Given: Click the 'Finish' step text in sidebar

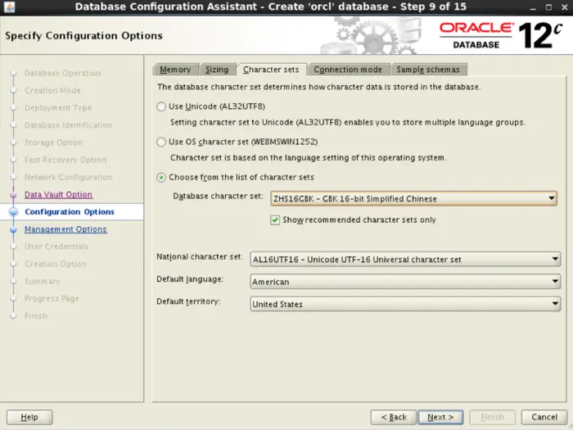Looking at the screenshot, I should [36, 316].
